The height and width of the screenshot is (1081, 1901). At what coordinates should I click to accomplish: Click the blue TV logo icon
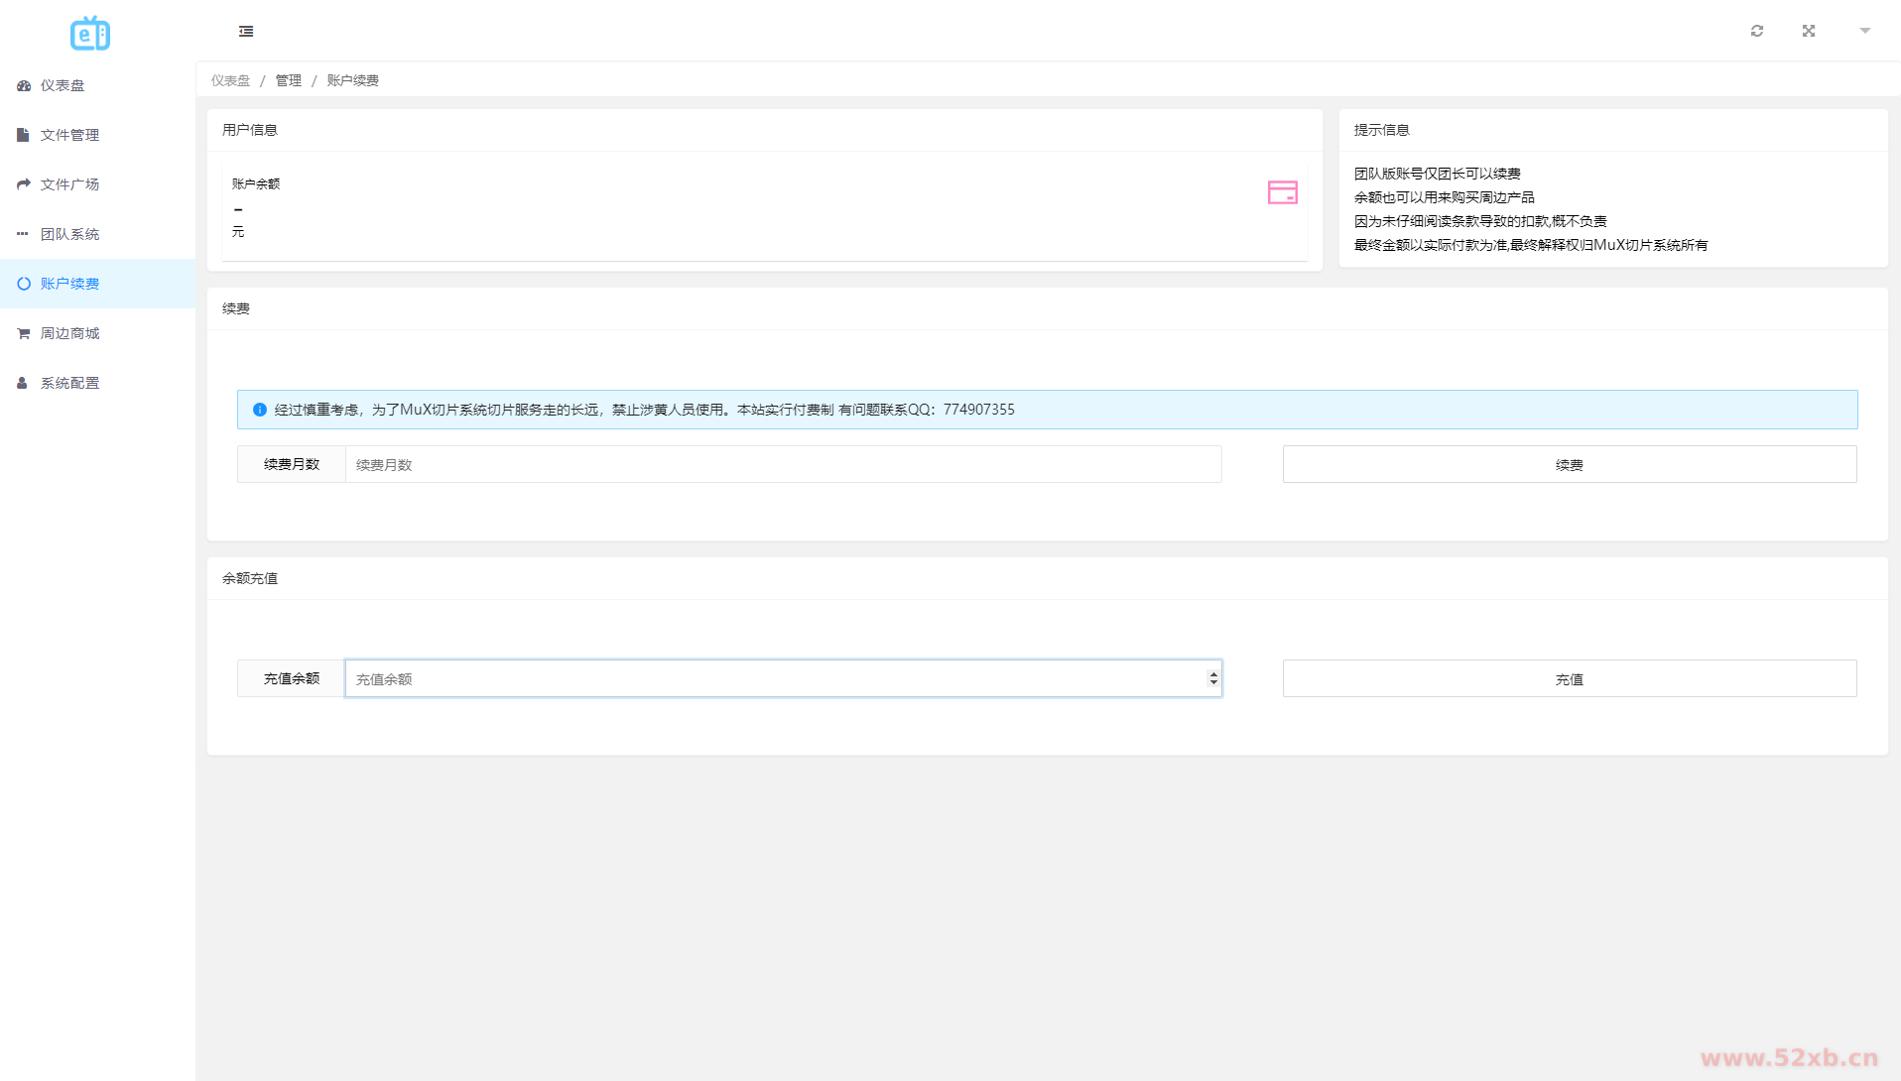(x=90, y=34)
